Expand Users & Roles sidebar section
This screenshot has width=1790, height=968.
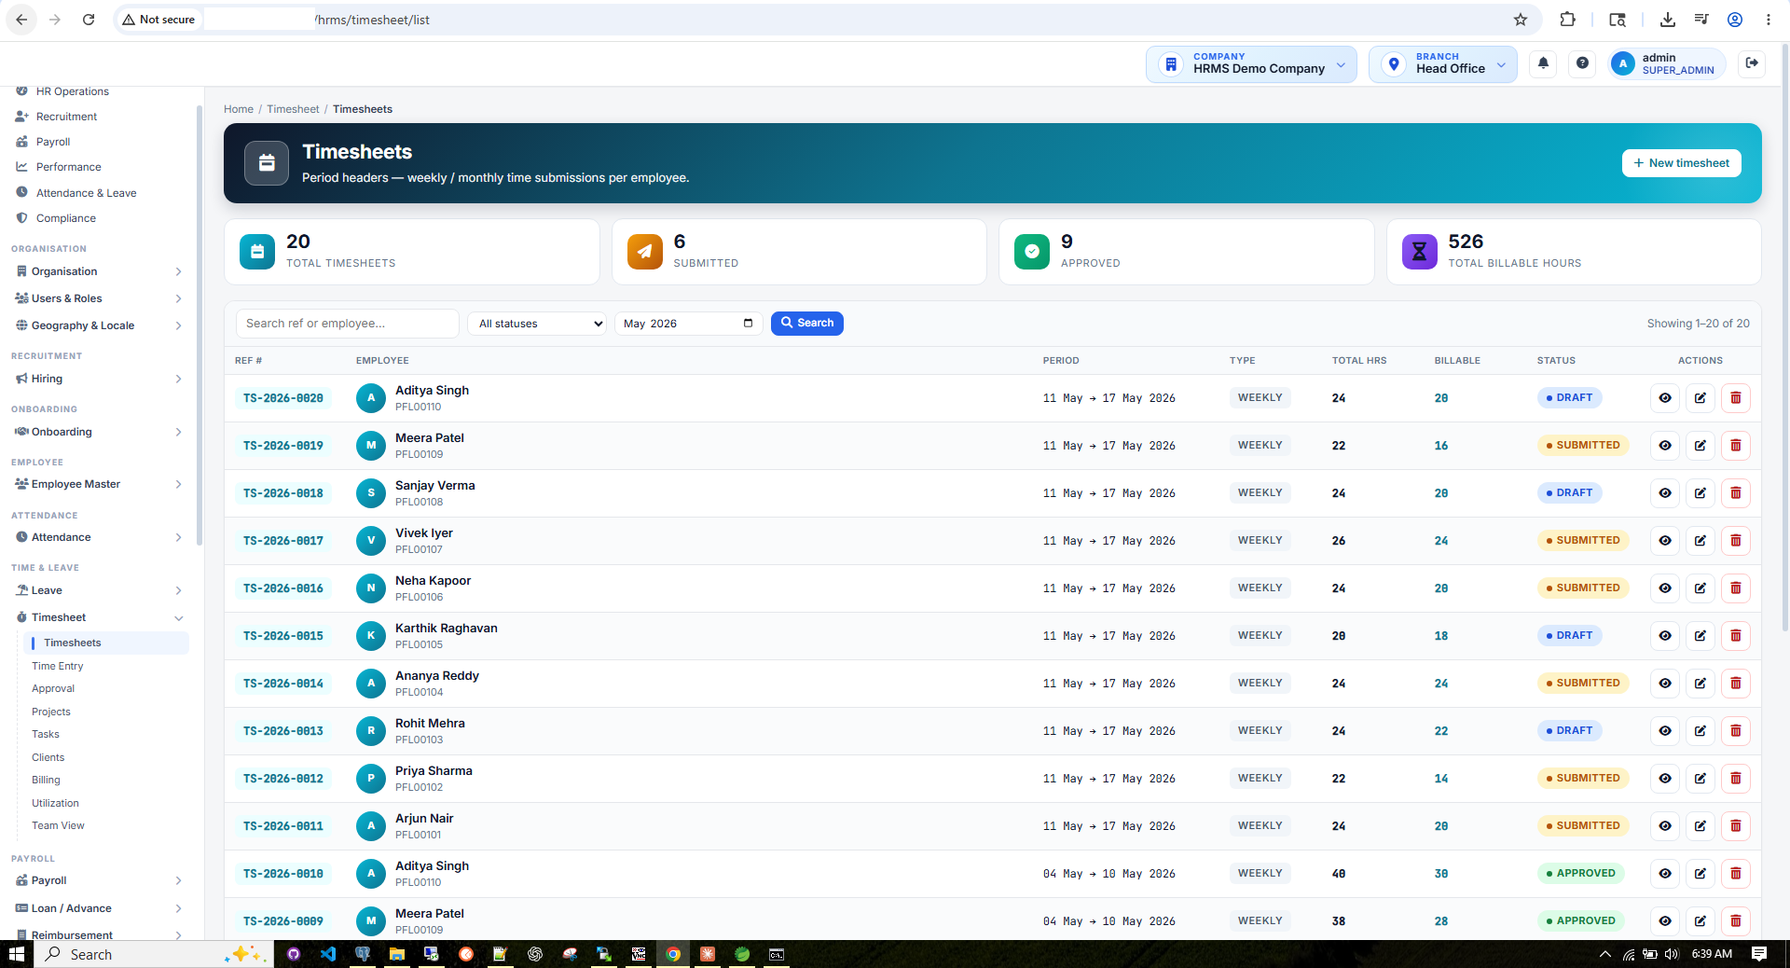100,298
